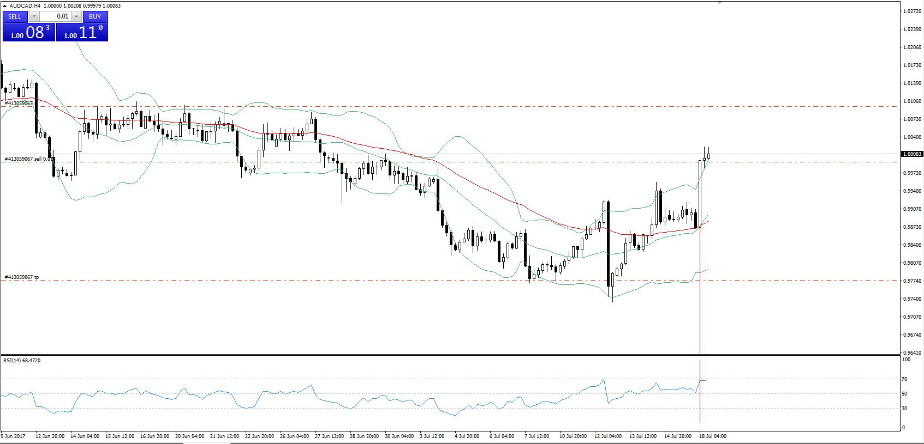Click the 9 Jun 2017 time label
This screenshot has width=924, height=444.
[x=14, y=436]
